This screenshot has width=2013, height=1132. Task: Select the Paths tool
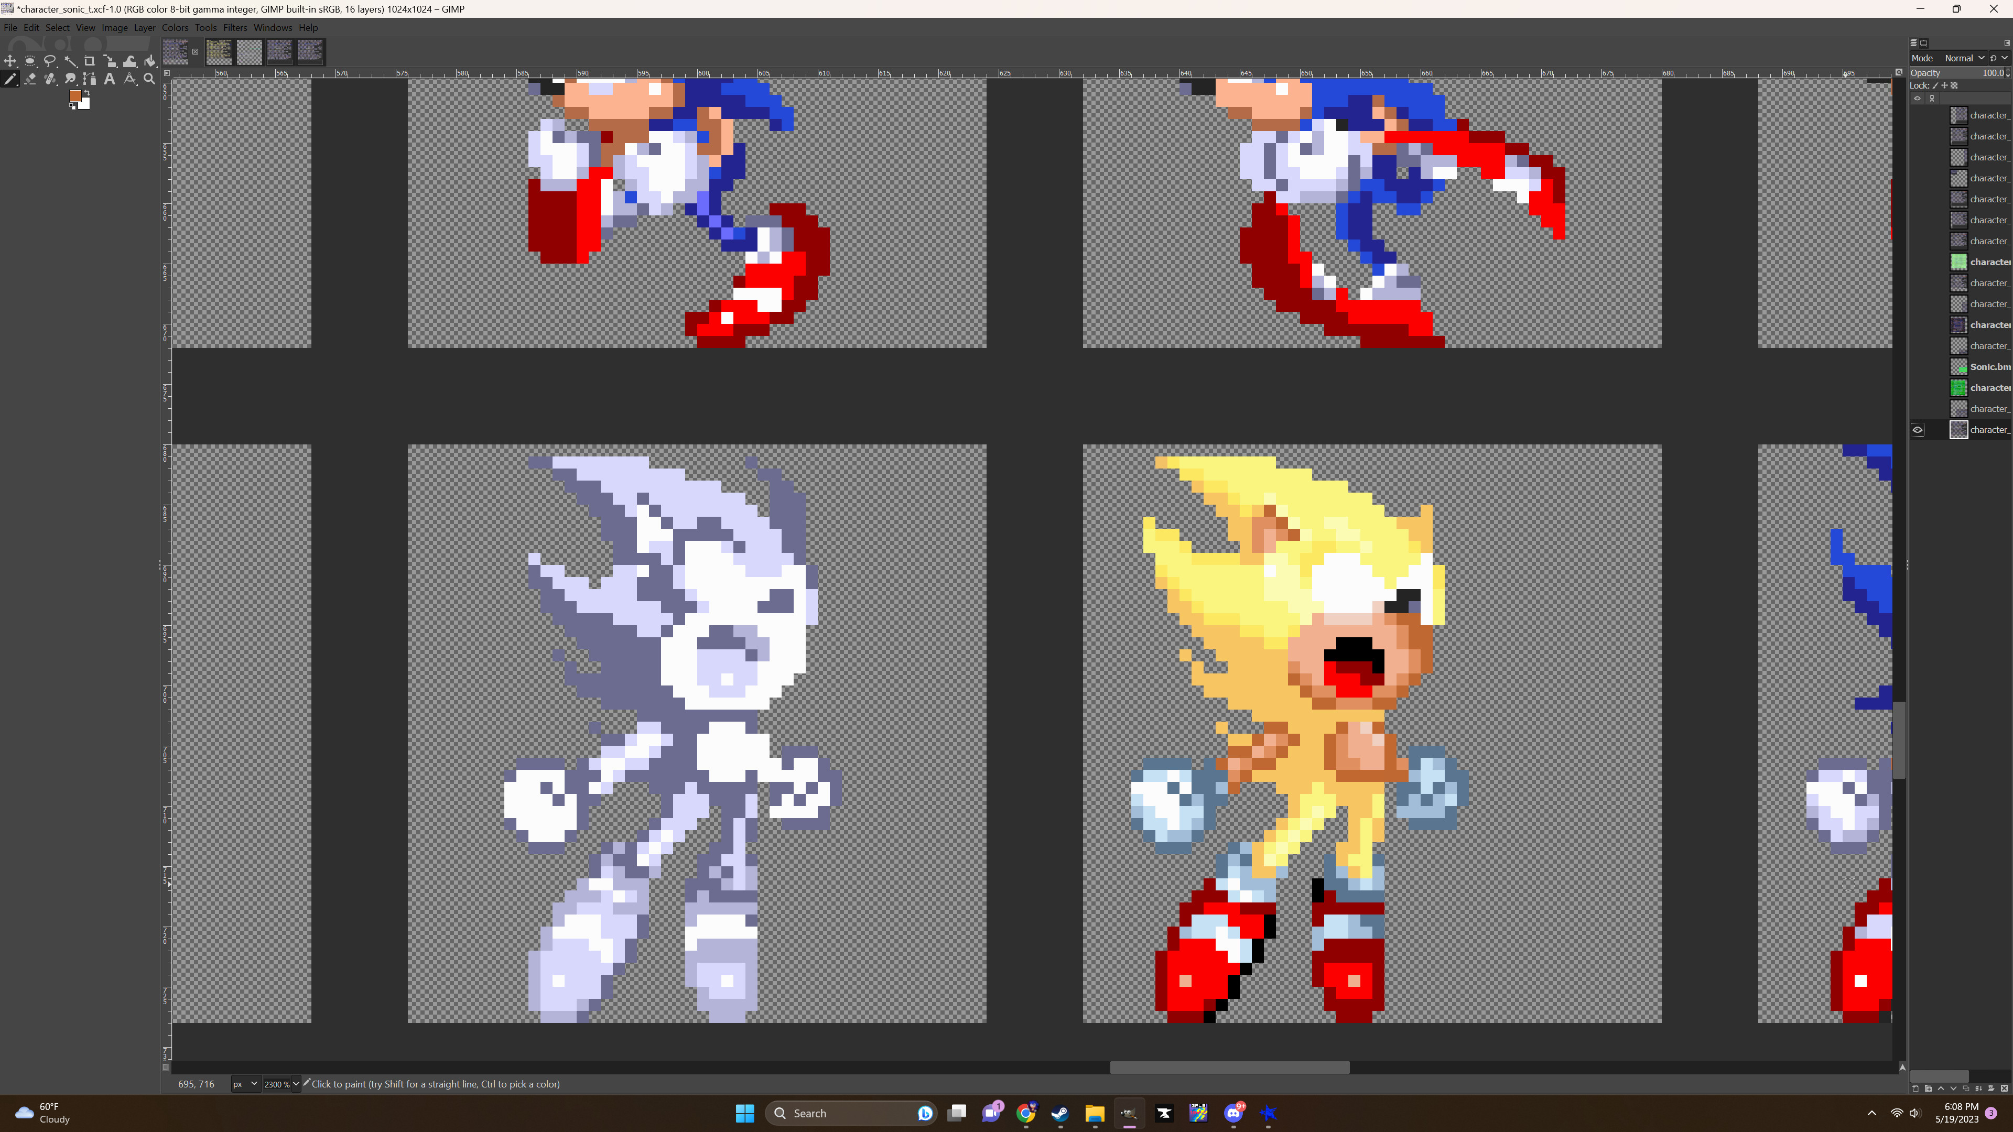point(90,79)
